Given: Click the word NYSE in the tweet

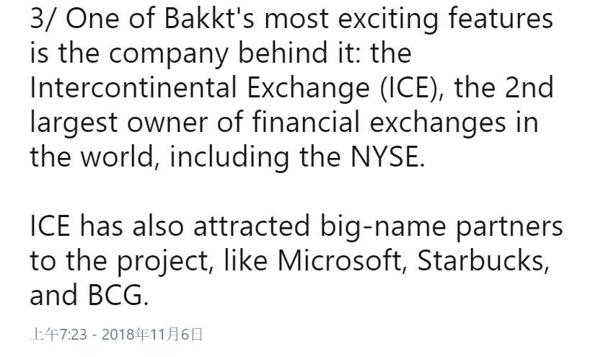Looking at the screenshot, I should [x=384, y=157].
